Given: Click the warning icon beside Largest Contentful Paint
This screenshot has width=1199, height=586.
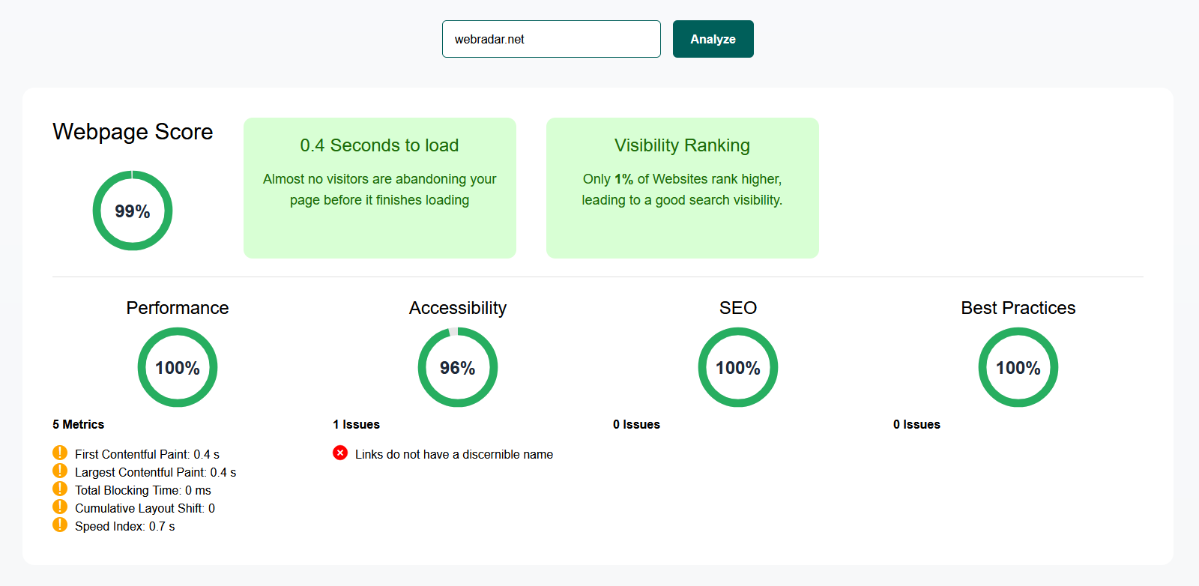Looking at the screenshot, I should click(60, 471).
